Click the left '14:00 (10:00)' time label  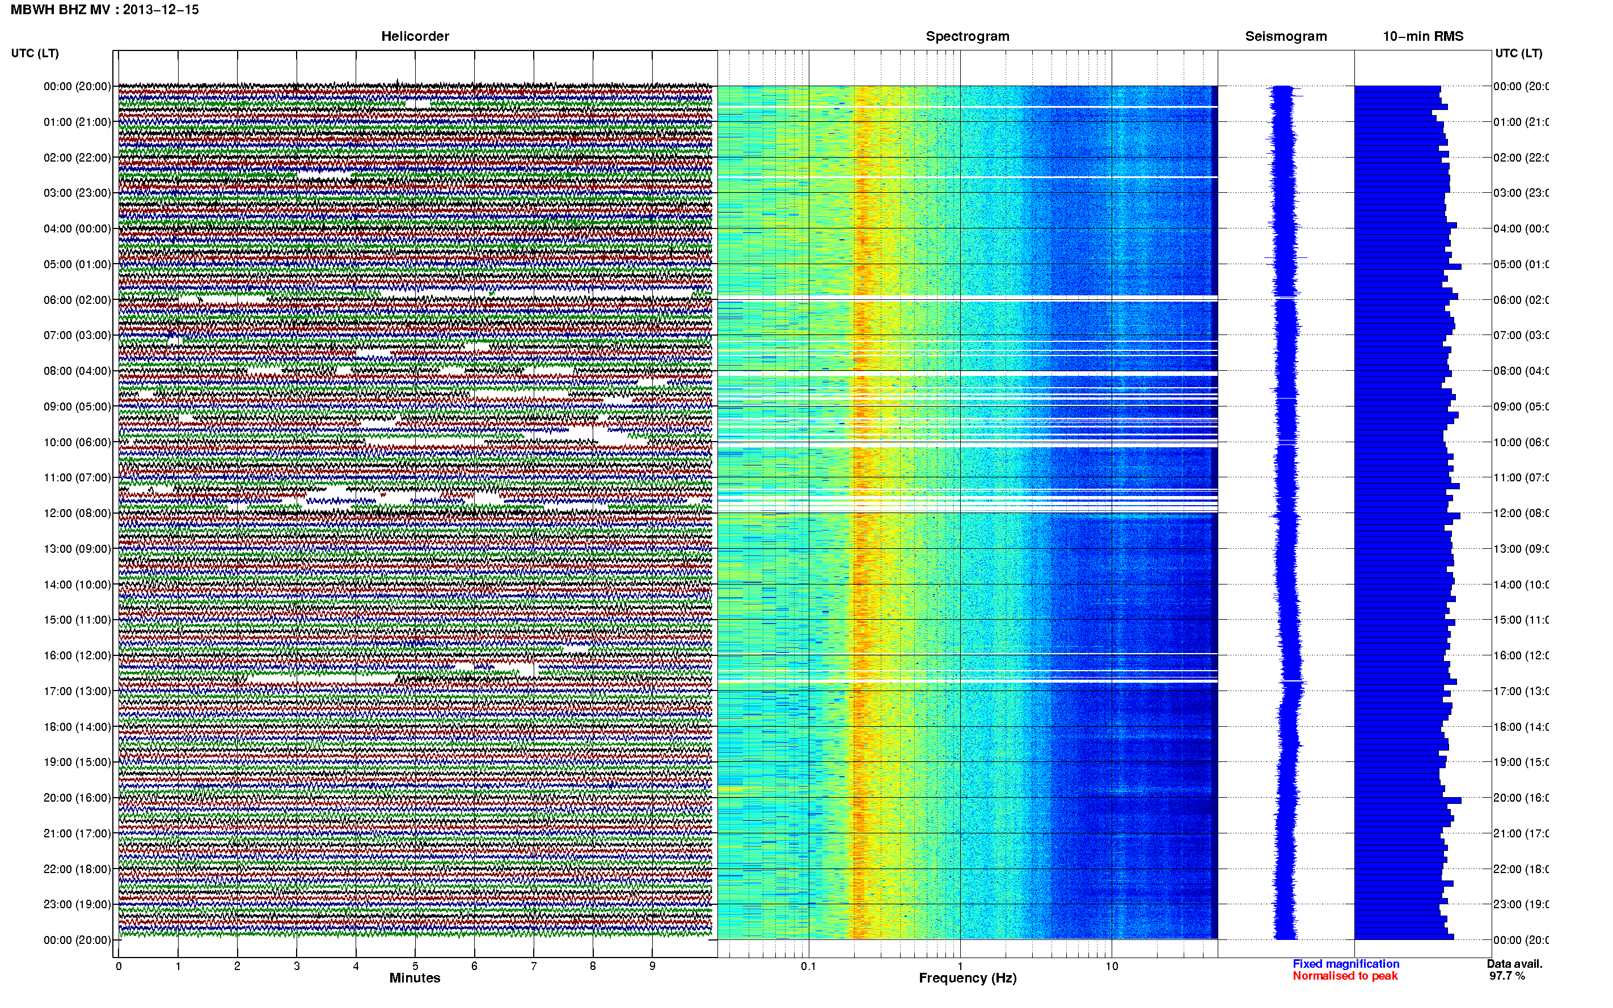[77, 585]
